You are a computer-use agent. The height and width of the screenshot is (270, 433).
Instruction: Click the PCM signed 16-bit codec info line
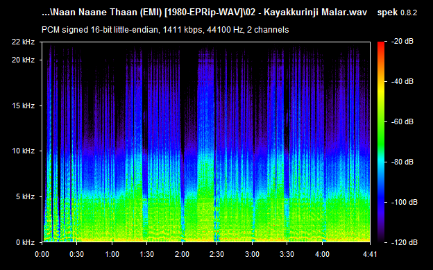point(165,30)
